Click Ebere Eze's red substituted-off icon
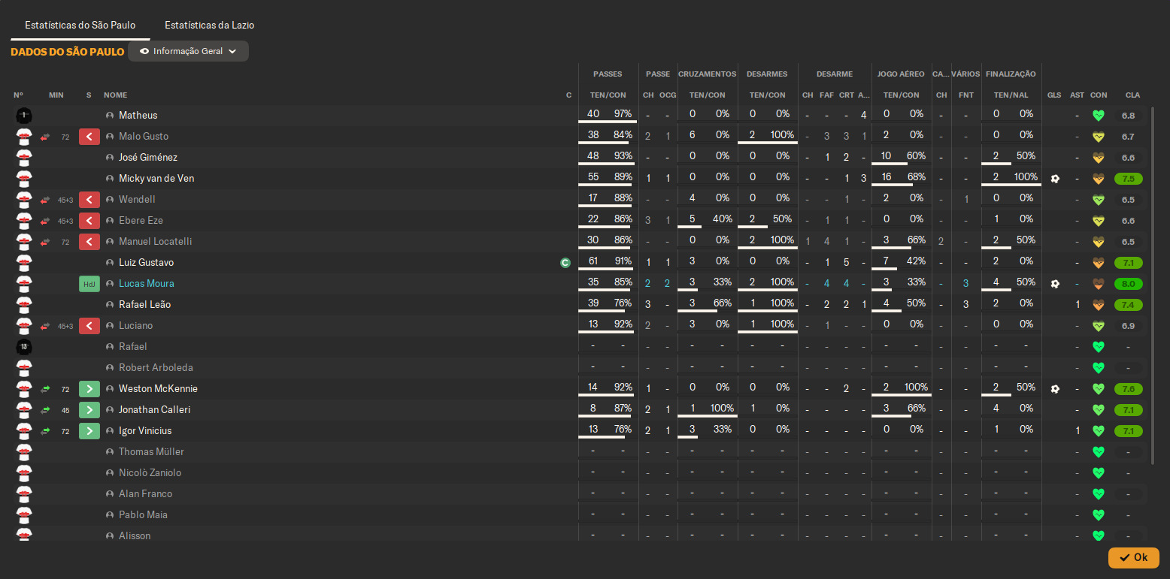Screen dimensions: 1170x579 point(89,221)
